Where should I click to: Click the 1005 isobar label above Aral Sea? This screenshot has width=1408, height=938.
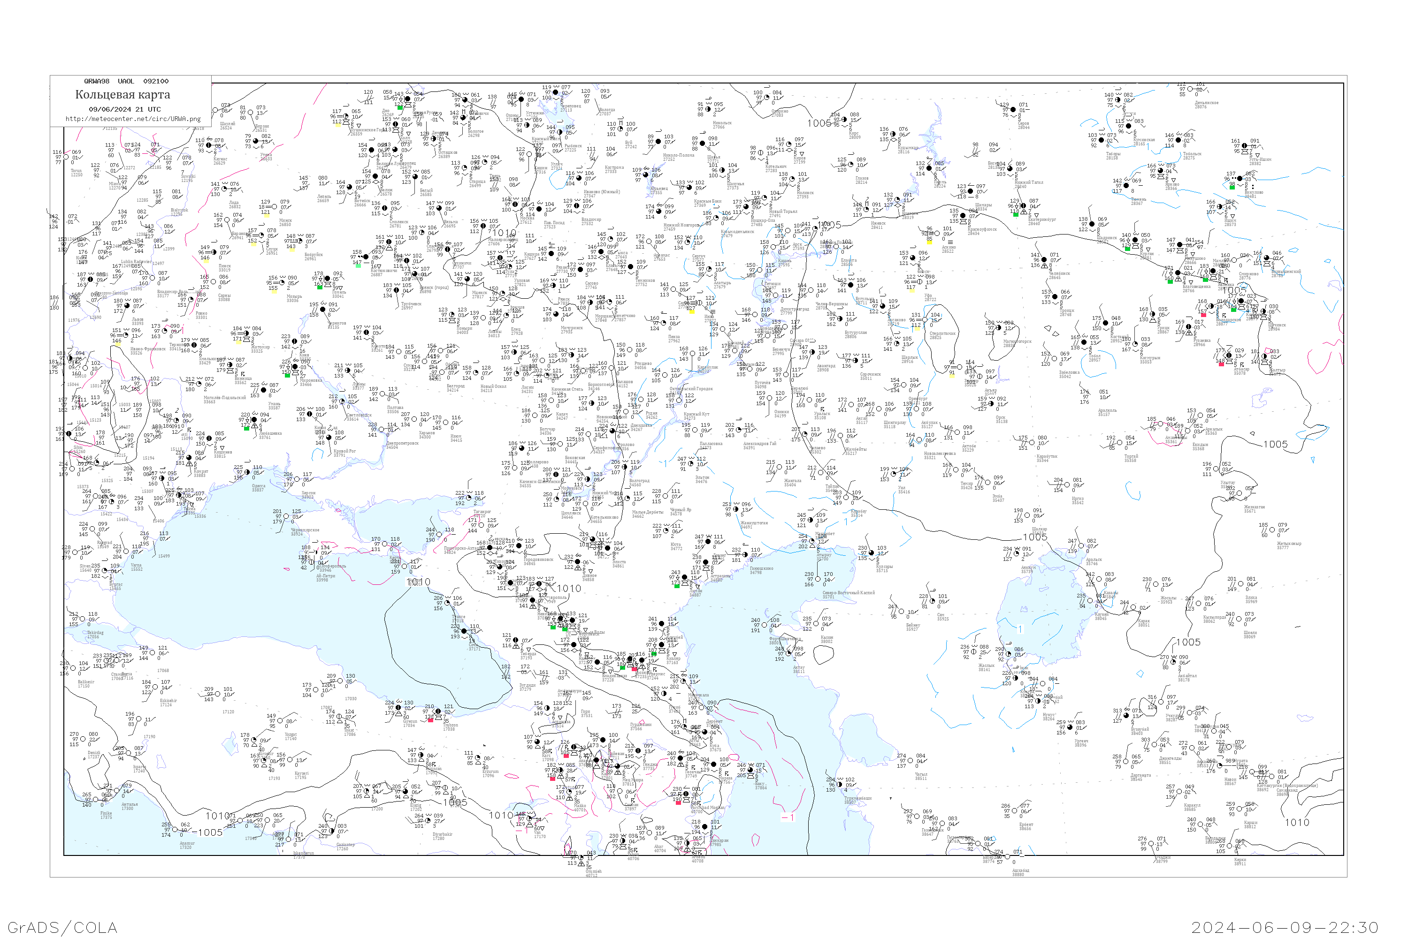[x=1035, y=537]
